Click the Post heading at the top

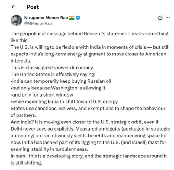click(x=33, y=7)
